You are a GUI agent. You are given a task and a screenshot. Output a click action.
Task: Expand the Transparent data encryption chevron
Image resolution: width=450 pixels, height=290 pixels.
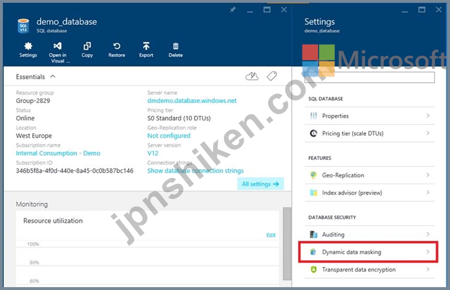[428, 269]
